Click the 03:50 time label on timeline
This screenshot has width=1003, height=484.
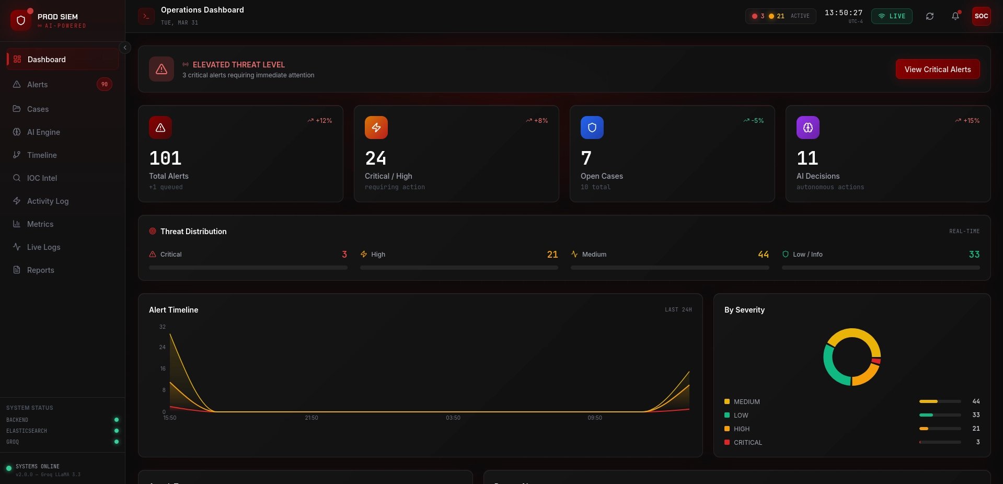[x=453, y=418]
